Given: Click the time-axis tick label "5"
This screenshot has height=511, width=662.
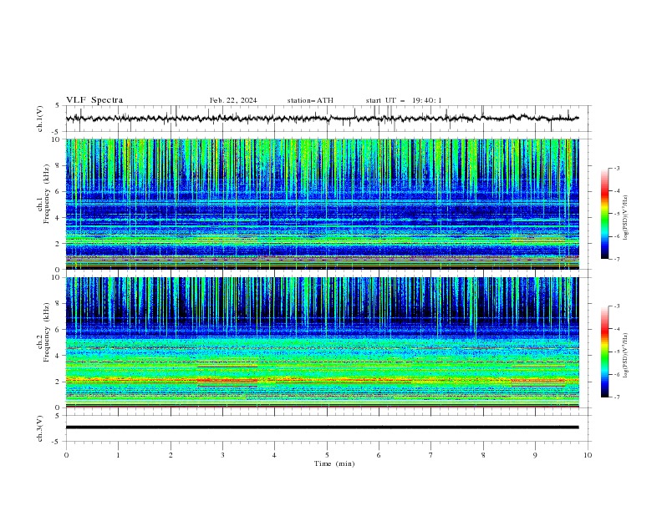Looking at the screenshot, I should [x=327, y=455].
